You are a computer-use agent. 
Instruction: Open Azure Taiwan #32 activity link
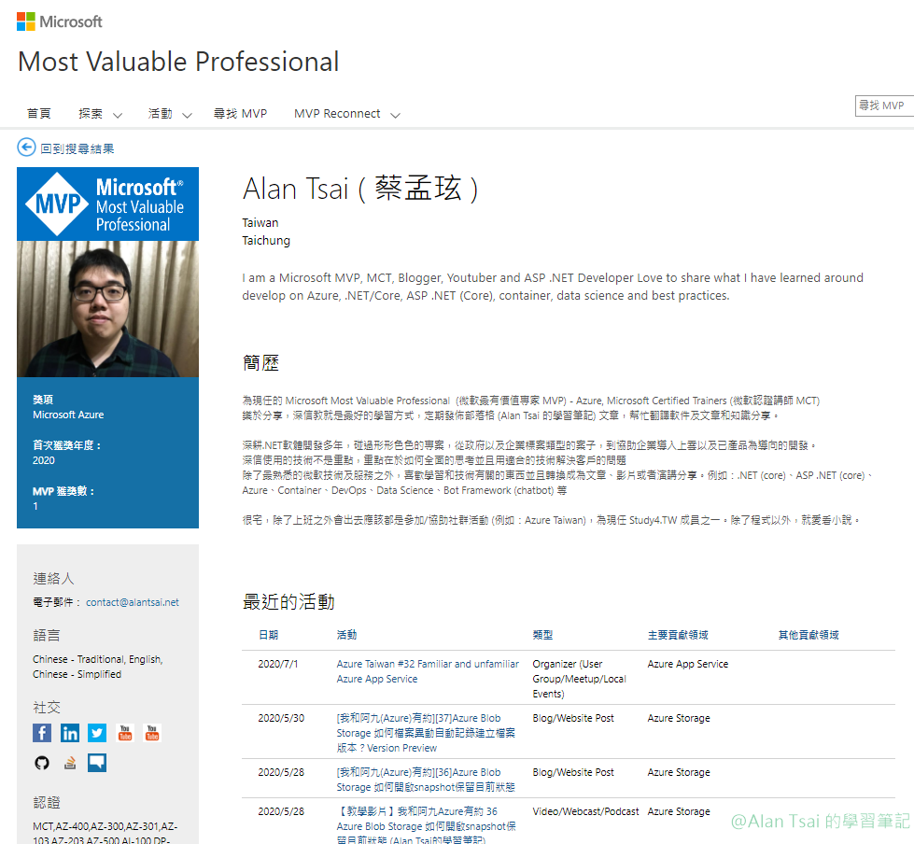click(x=428, y=671)
